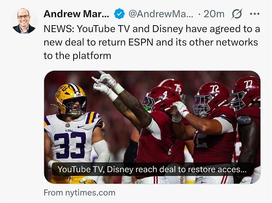Click the tweet text starting with NEWS

point(150,43)
